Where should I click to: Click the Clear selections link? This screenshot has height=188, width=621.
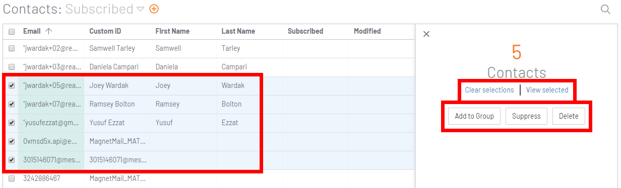click(489, 90)
